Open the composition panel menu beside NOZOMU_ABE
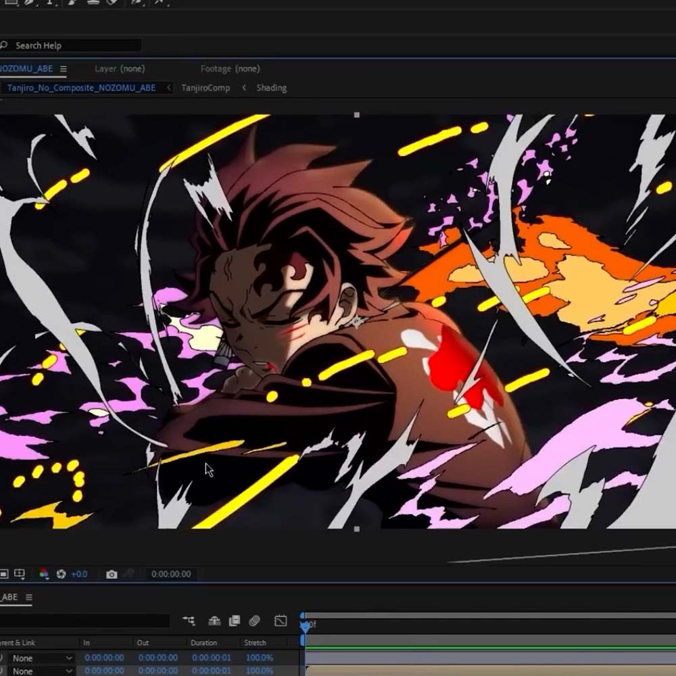Screen dimensions: 676x676 64,69
